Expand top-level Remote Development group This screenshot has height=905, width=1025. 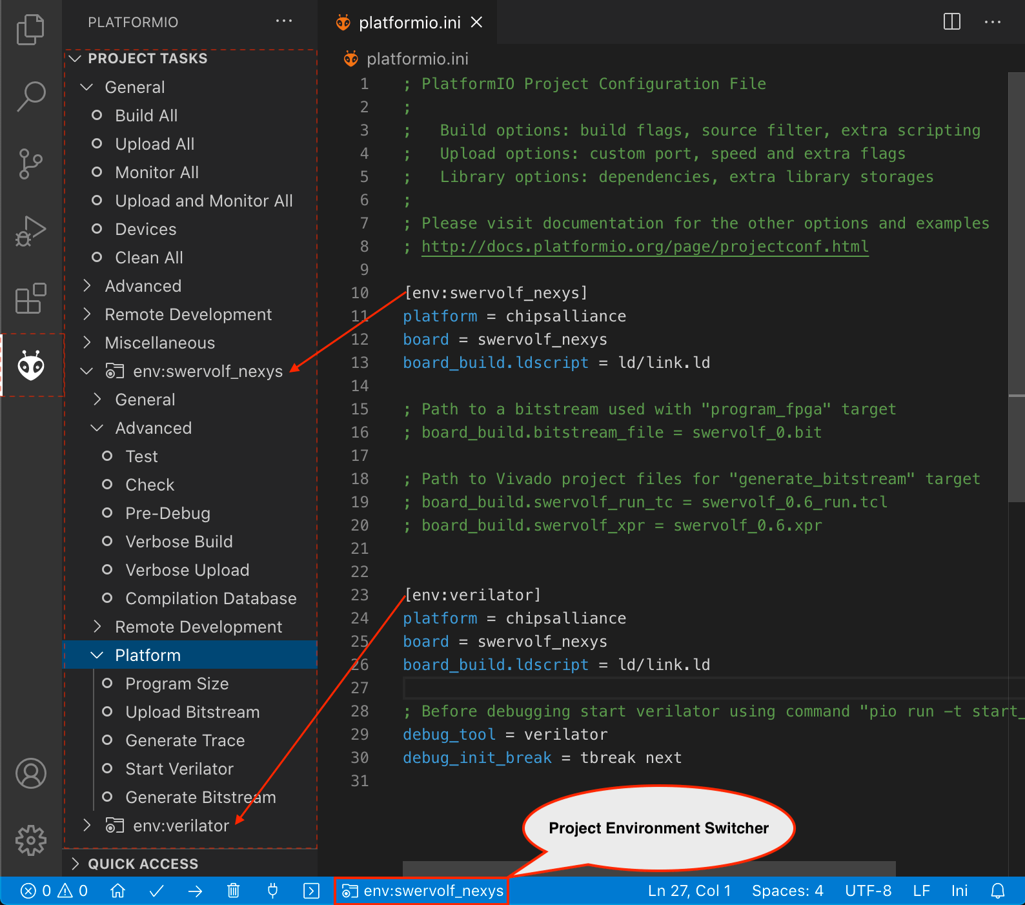pyautogui.click(x=190, y=314)
